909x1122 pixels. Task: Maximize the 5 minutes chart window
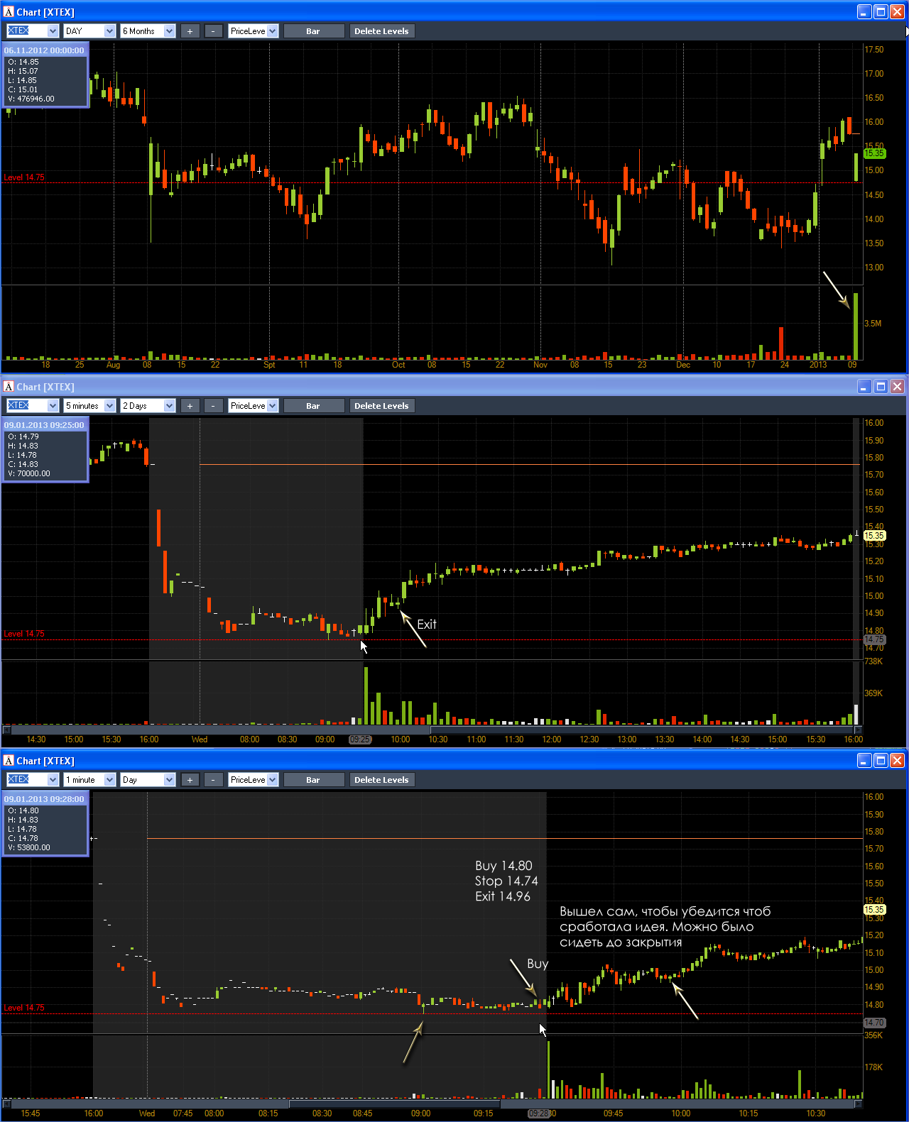tap(881, 387)
